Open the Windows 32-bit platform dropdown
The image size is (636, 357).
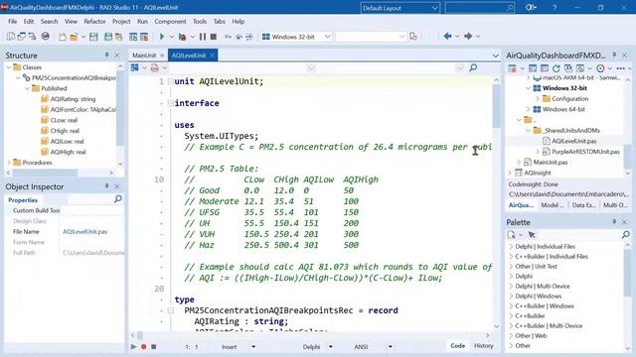[x=327, y=37]
